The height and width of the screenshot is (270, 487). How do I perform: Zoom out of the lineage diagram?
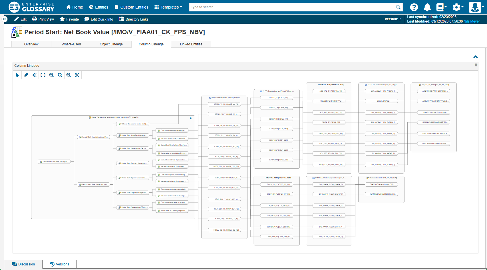click(x=69, y=75)
